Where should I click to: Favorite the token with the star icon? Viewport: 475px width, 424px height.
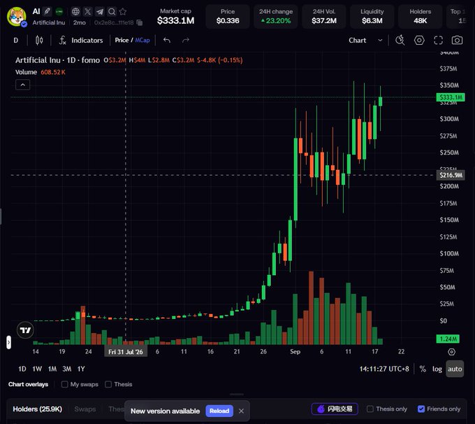click(123, 11)
